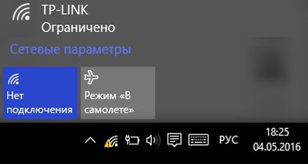Click the «Ограничено» connection status text

coord(78,27)
